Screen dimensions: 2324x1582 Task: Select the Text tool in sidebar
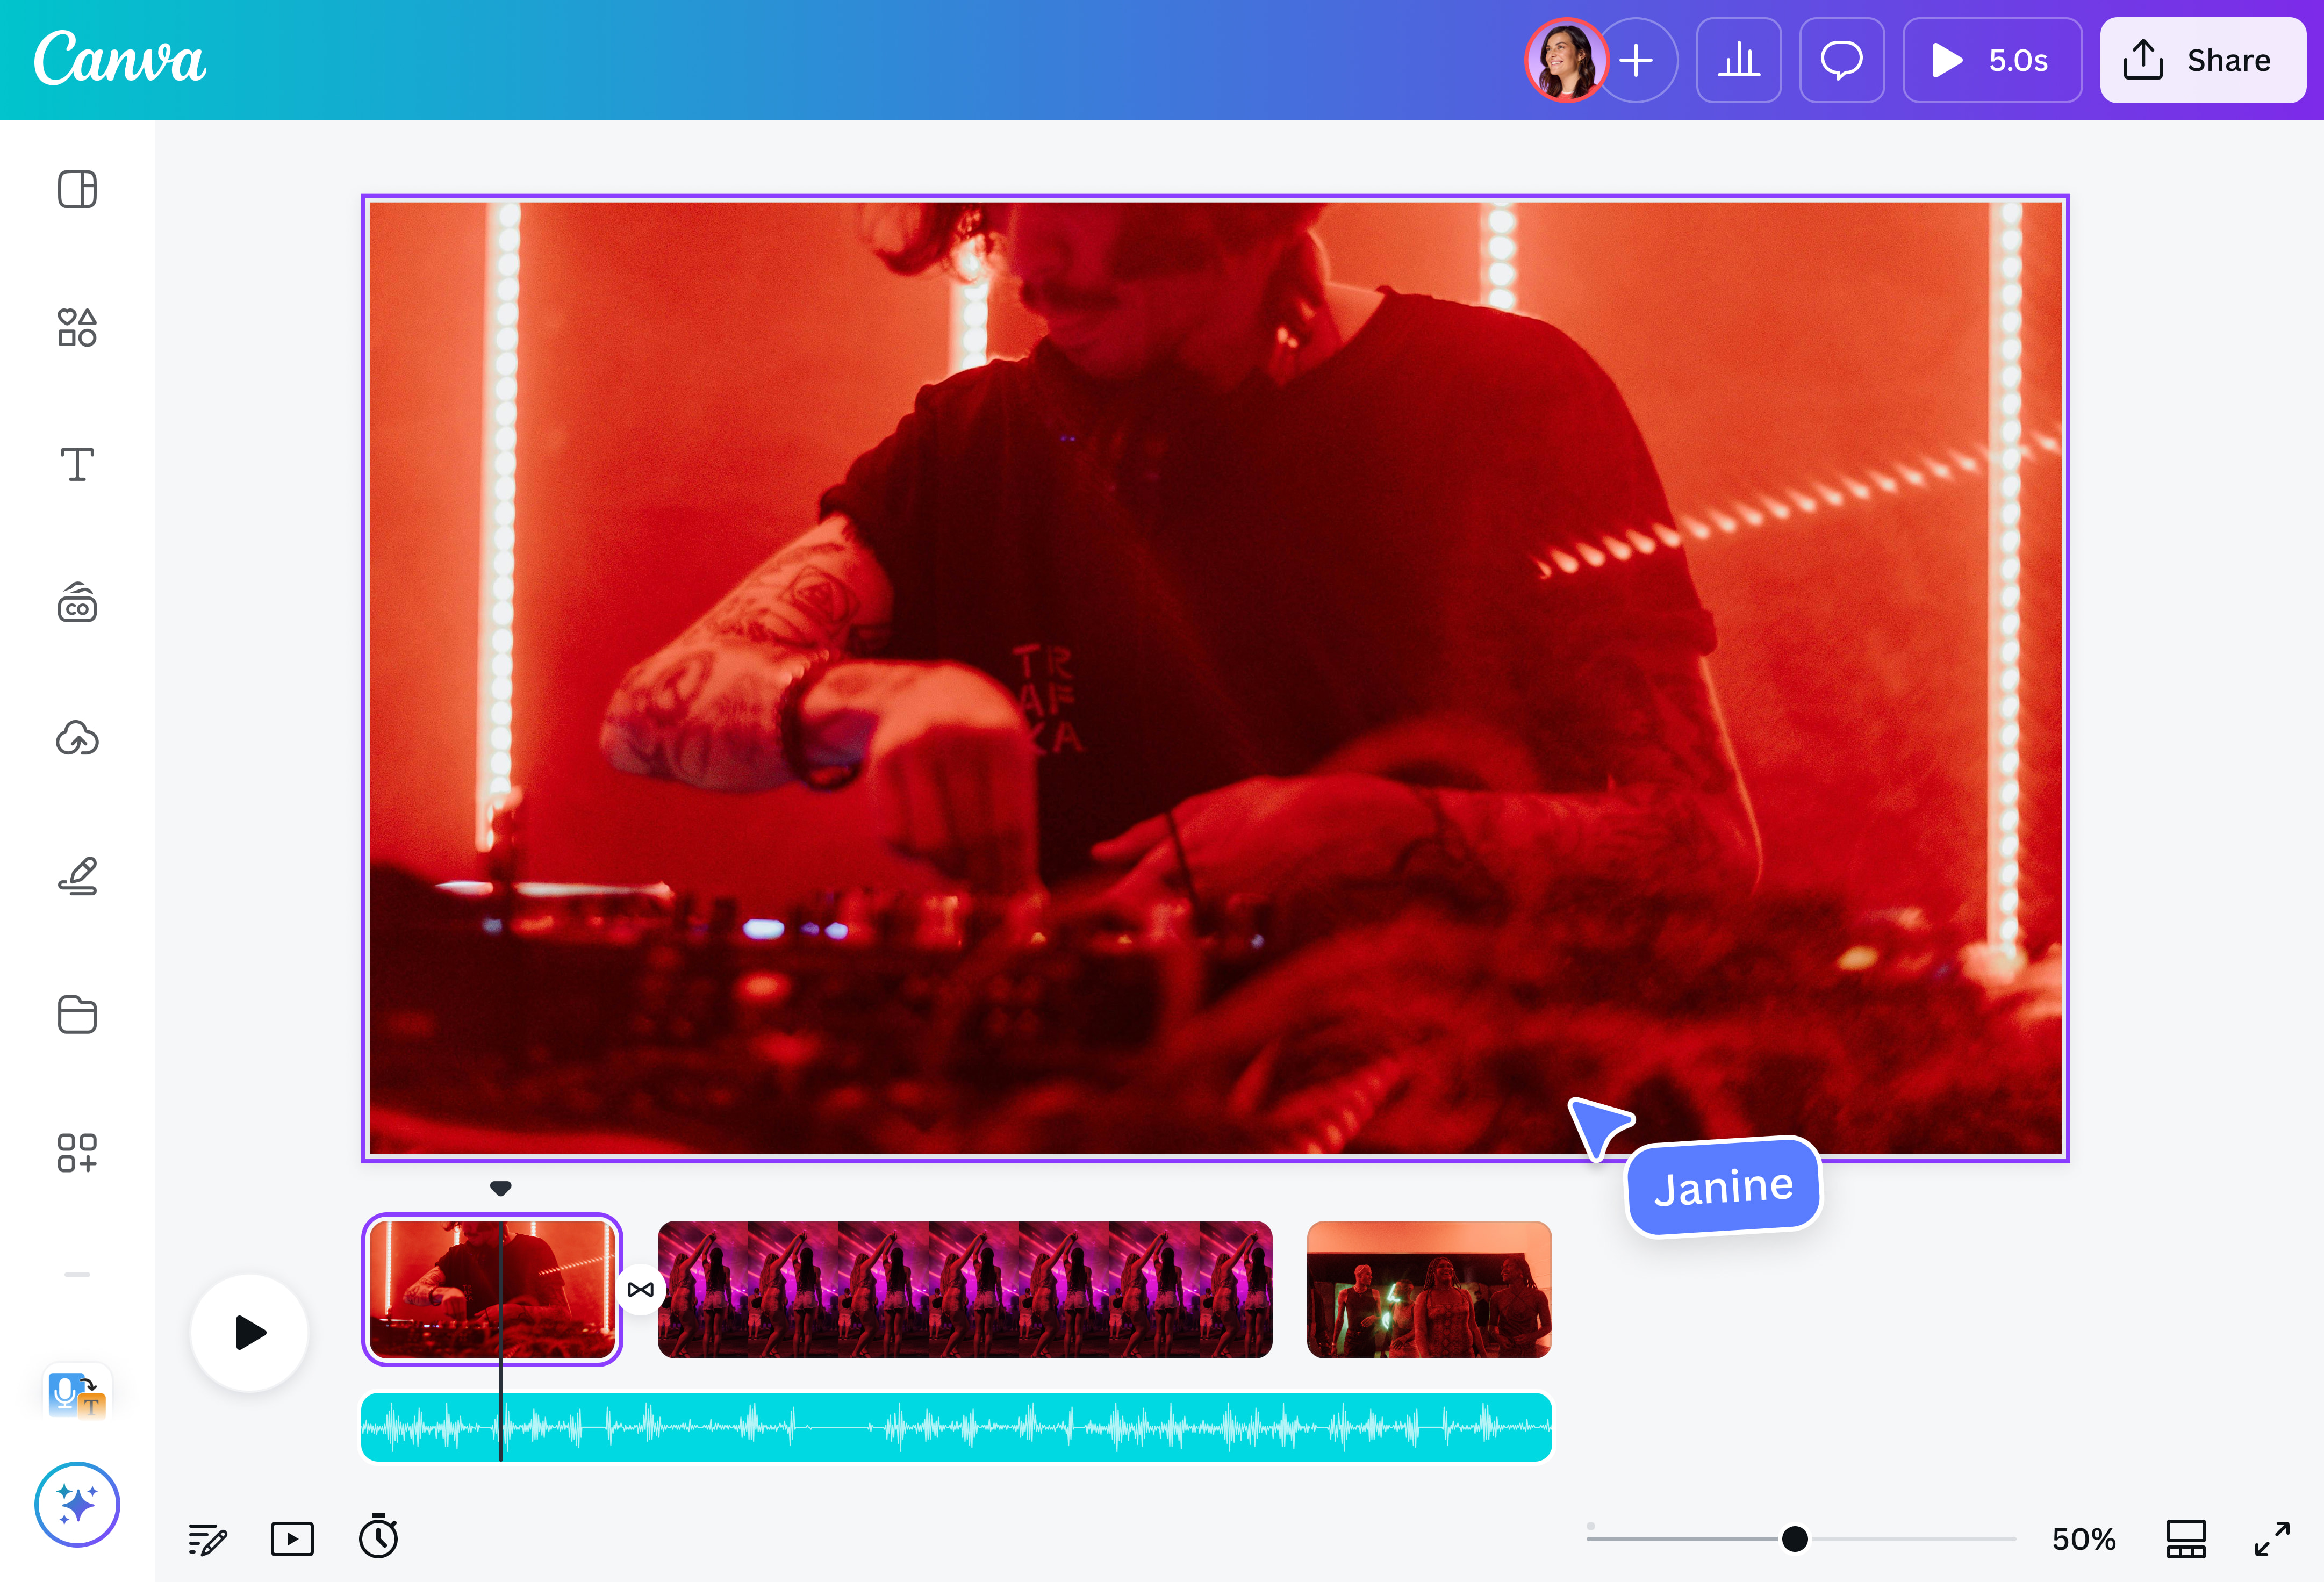(77, 464)
